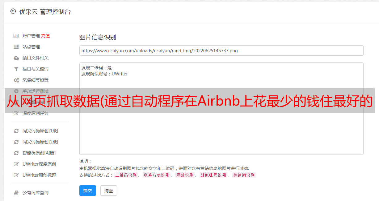Click the server icon for 站点管理

(16, 47)
